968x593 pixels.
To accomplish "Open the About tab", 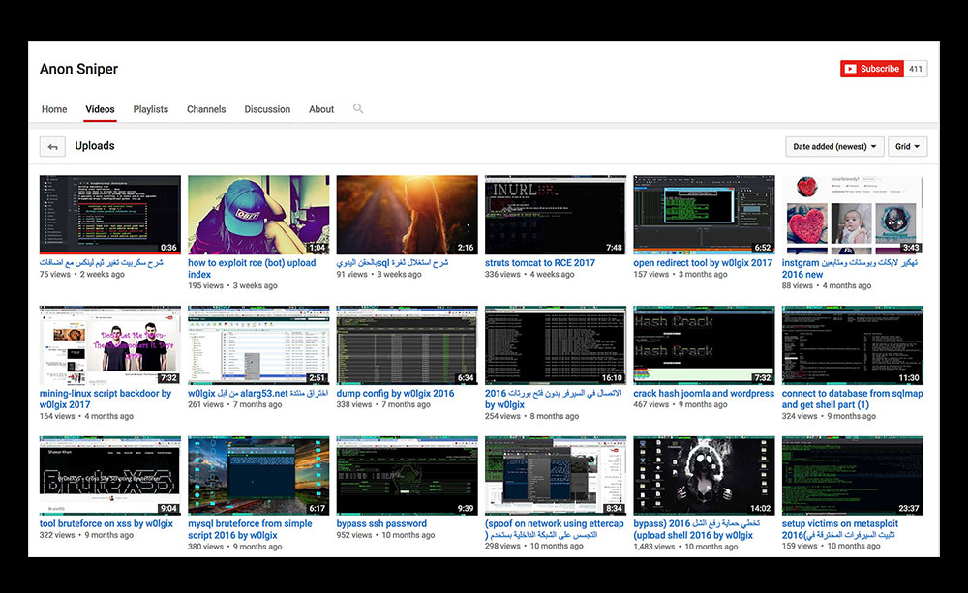I will pos(321,109).
